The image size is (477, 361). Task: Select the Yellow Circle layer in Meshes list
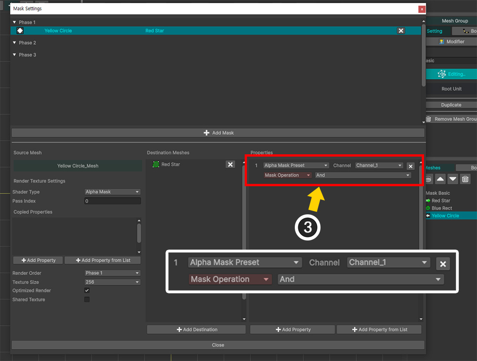point(451,216)
